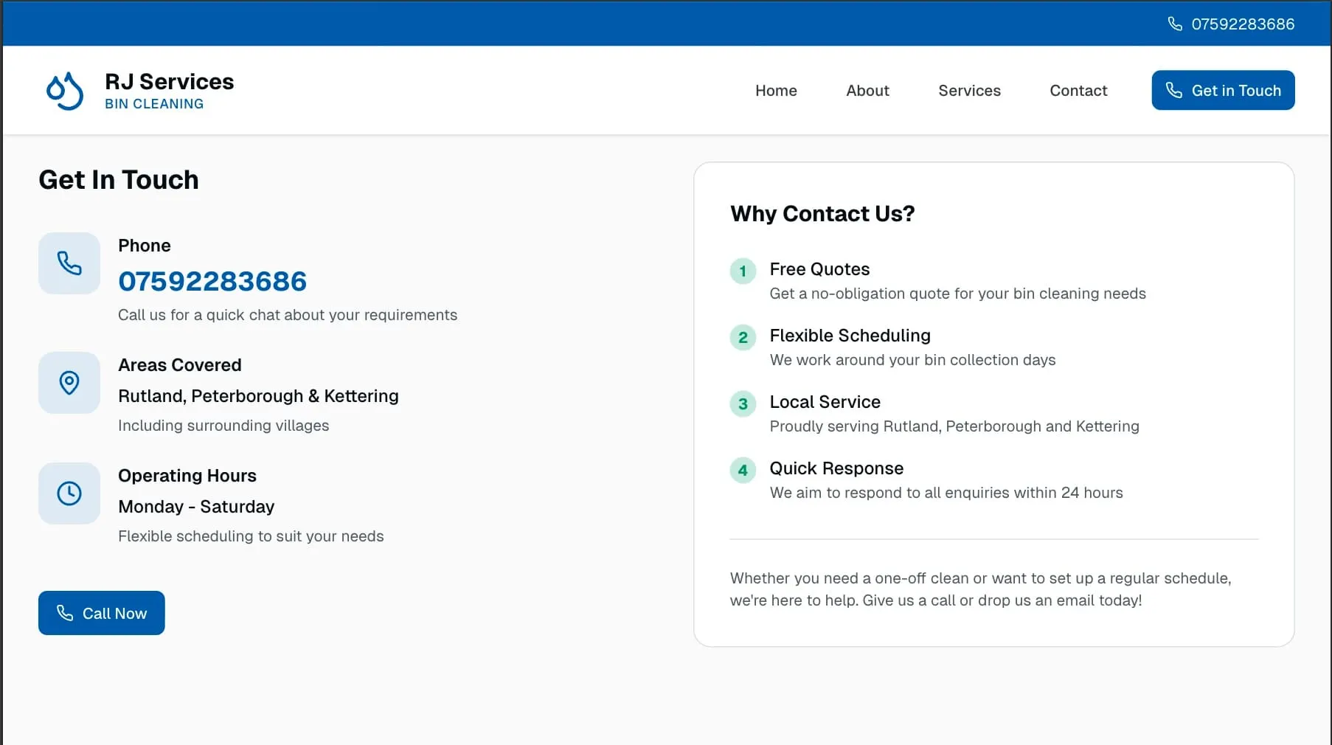
Task: Select Contact in the navigation bar
Action: tap(1078, 90)
